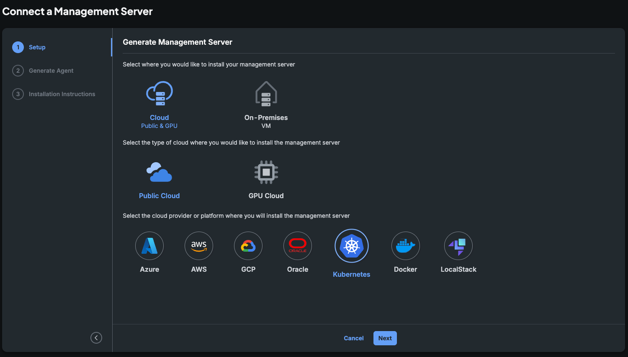Viewport: 628px width, 357px height.
Task: Click the 'GPU Cloud' label text
Action: point(266,196)
